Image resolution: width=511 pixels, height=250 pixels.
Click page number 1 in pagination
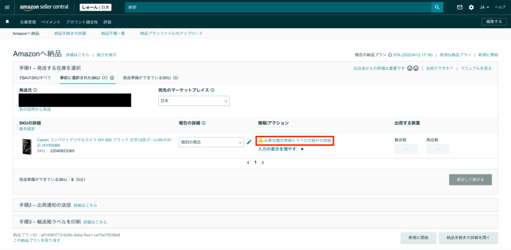click(255, 162)
